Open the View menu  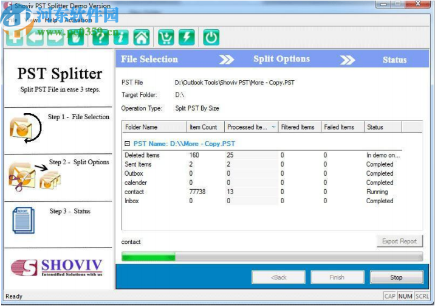click(31, 20)
